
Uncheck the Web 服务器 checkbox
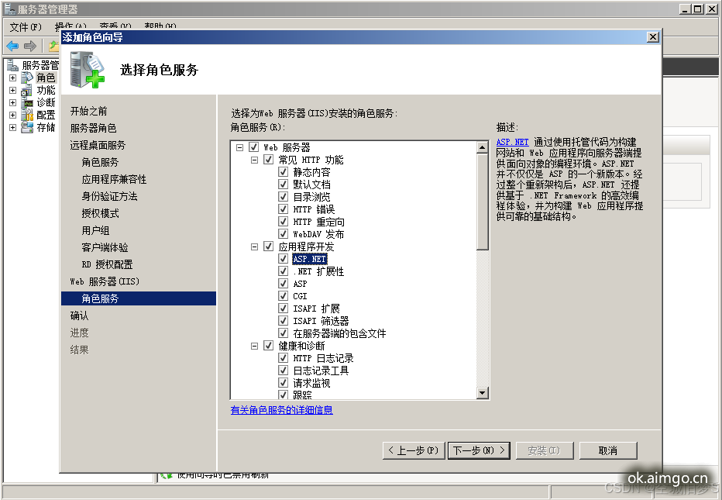(254, 147)
